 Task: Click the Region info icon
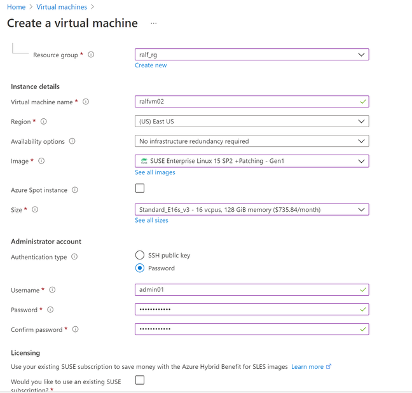pyautogui.click(x=44, y=121)
